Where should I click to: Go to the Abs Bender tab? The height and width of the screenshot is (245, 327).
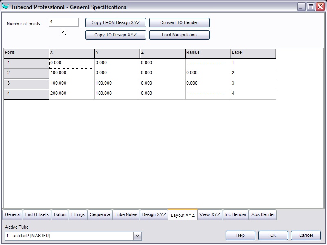tap(263, 214)
